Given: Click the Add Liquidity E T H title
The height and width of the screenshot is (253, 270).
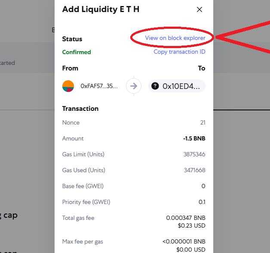Looking at the screenshot, I should [x=101, y=9].
